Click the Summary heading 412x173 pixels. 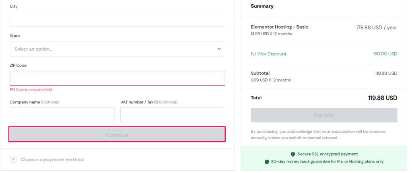tap(262, 6)
